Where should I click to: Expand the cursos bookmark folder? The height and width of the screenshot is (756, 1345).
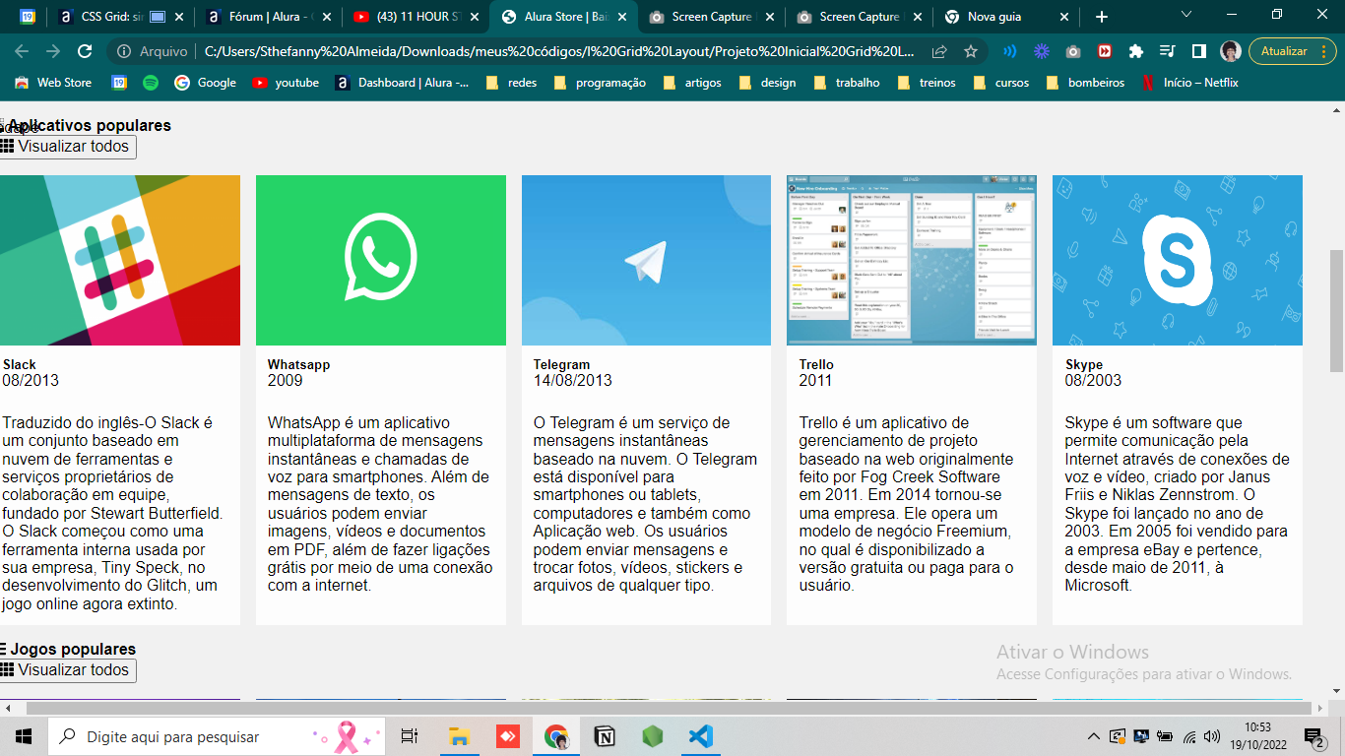(1000, 83)
